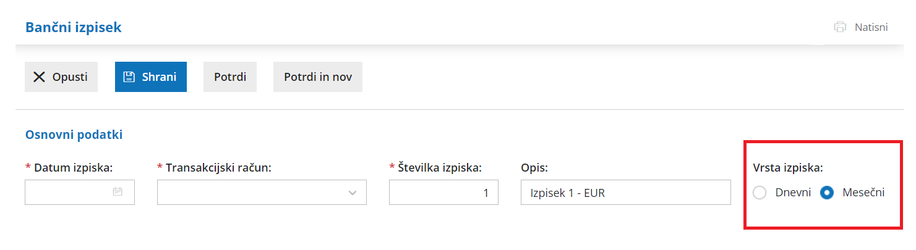Select the Mesečni radio button

(x=827, y=193)
